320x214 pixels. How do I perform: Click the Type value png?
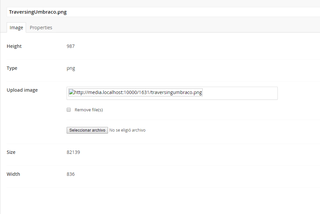71,68
